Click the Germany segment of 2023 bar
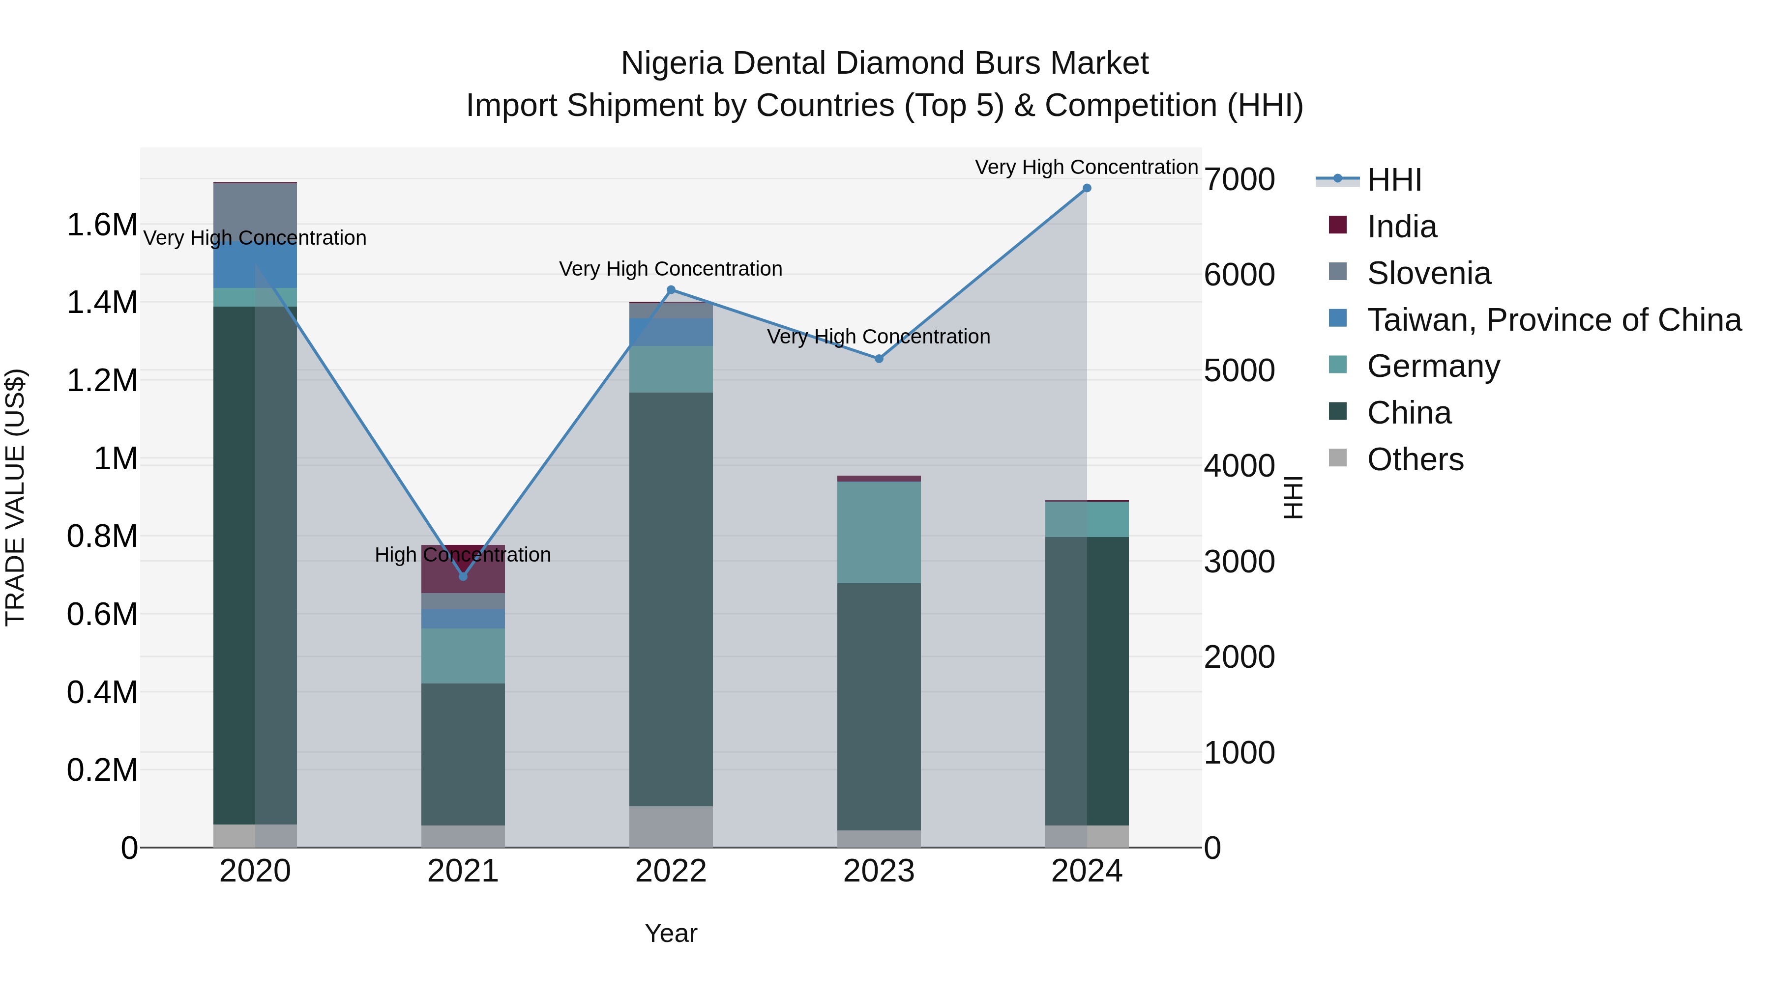The width and height of the screenshot is (1770, 995). tap(879, 532)
